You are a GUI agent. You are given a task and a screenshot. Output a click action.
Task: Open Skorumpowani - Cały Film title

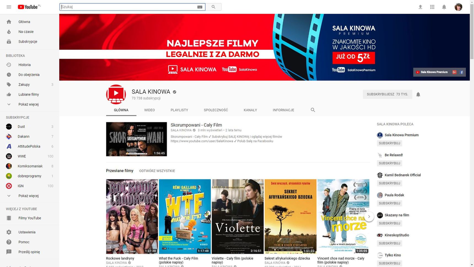[196, 125]
